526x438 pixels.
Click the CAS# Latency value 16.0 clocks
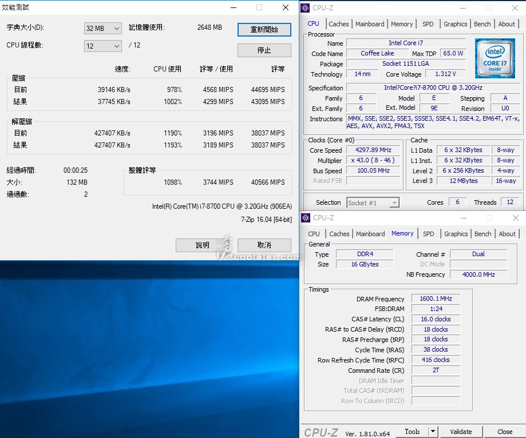click(x=436, y=319)
